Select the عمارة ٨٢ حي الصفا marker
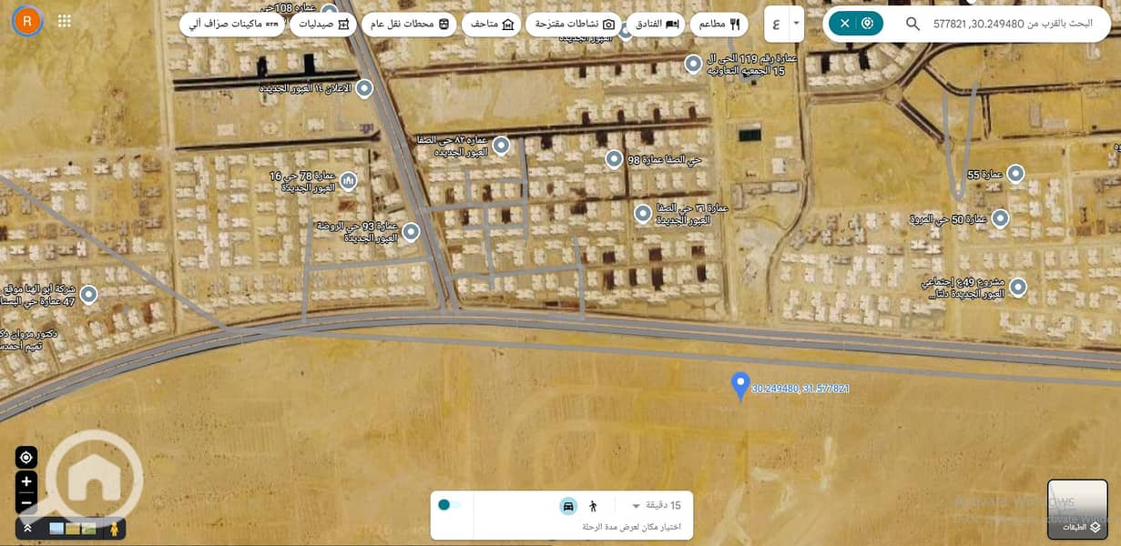This screenshot has height=546, width=1121. coord(501,146)
